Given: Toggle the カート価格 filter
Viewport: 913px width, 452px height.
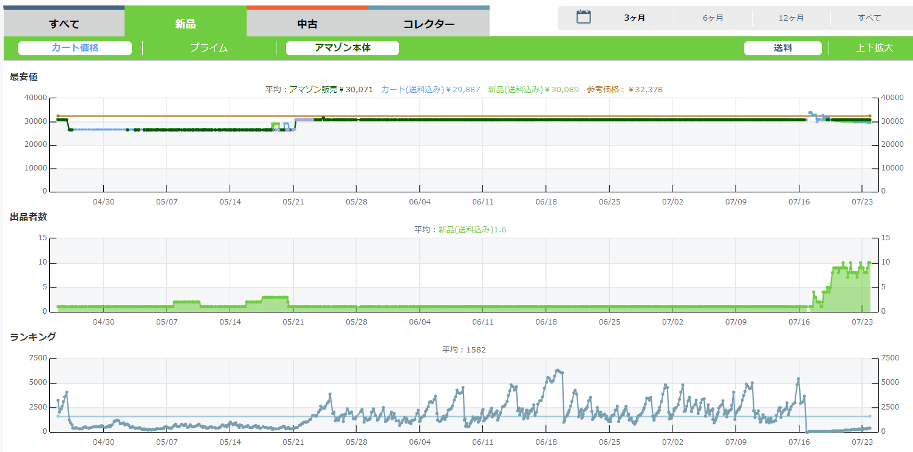Looking at the screenshot, I should [75, 48].
